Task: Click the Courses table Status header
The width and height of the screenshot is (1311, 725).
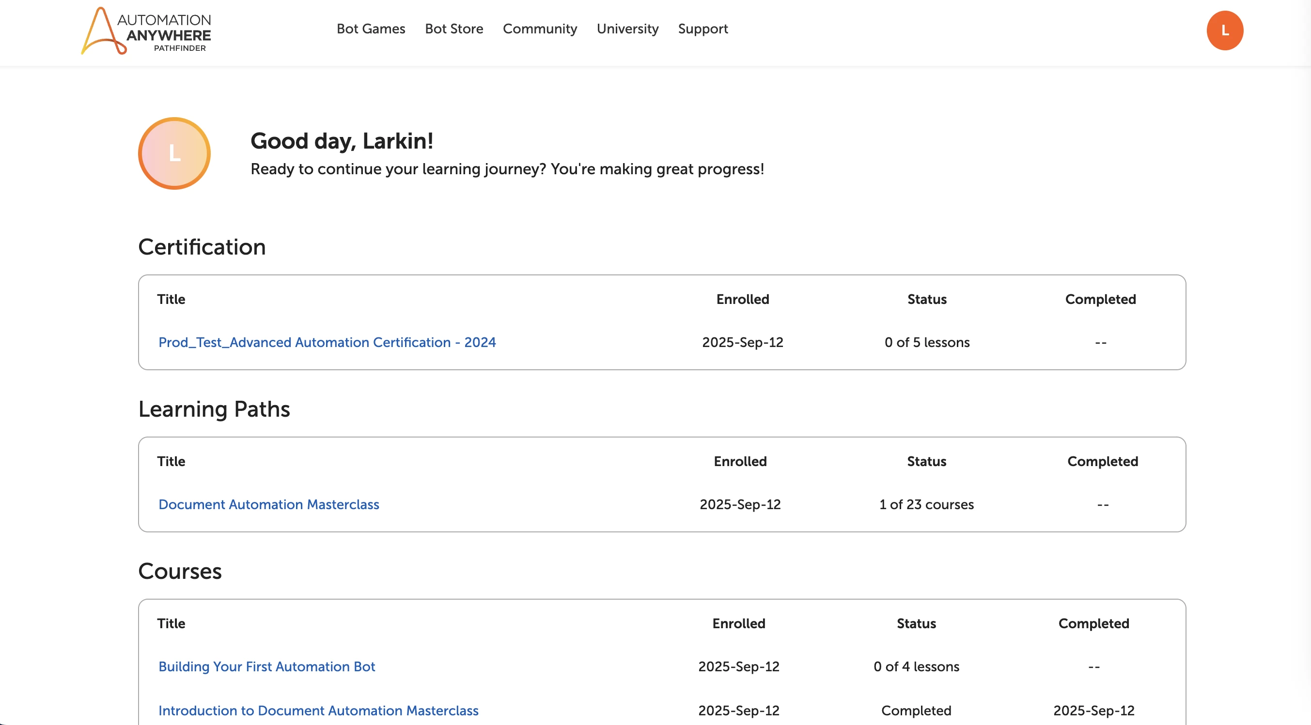Action: coord(916,623)
